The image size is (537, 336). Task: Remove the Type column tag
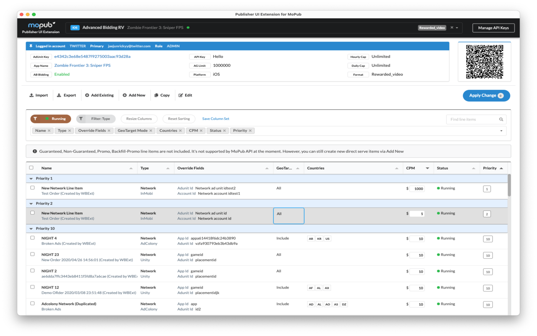70,131
